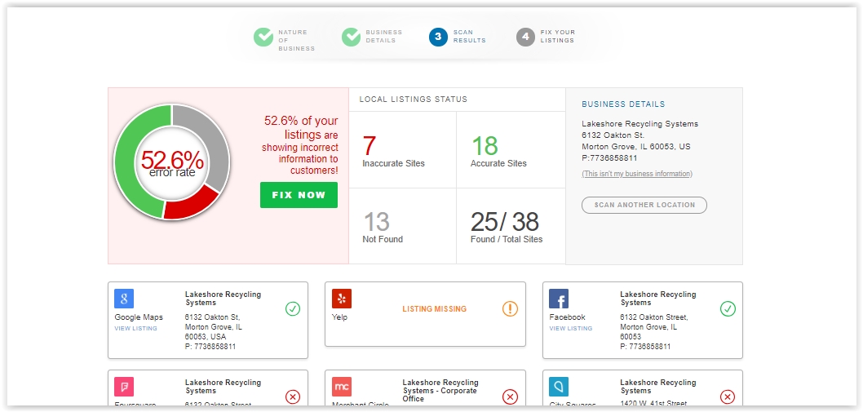The height and width of the screenshot is (412, 863).
Task: Click the Business Details completed checkmark
Action: point(351,37)
